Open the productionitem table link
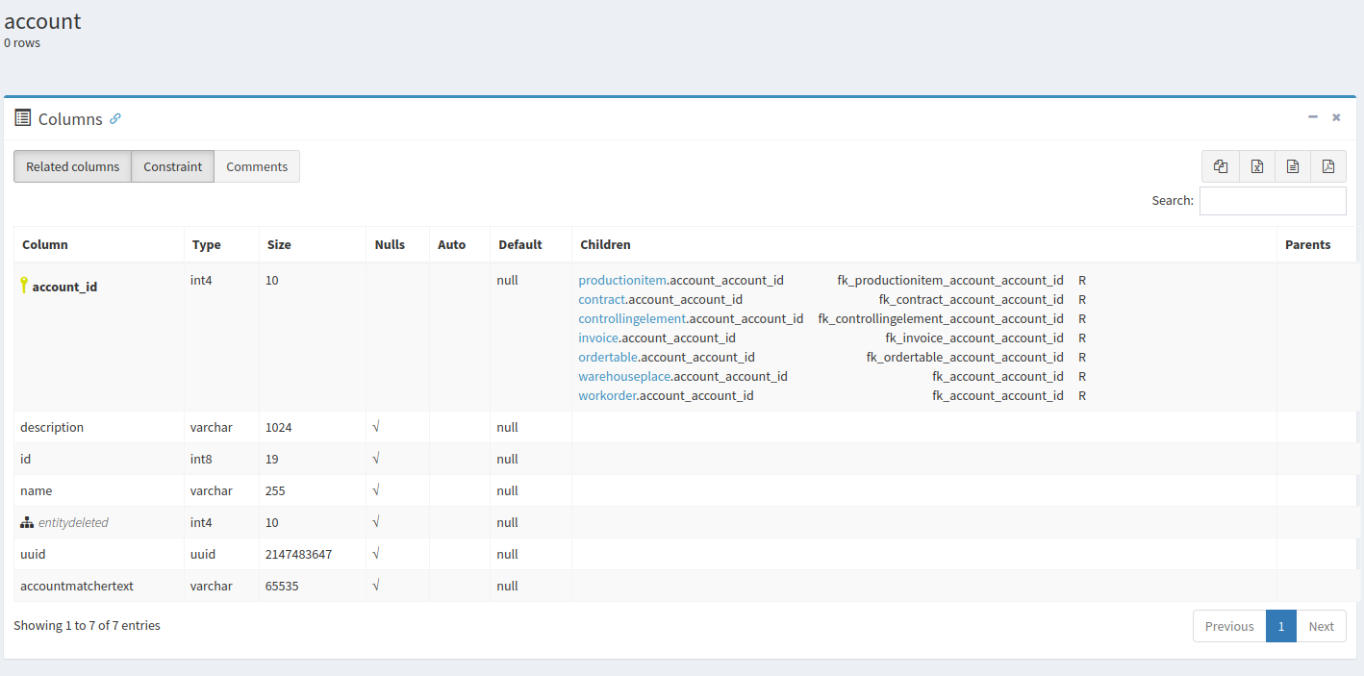Screen dimensions: 1364x676 coord(621,281)
